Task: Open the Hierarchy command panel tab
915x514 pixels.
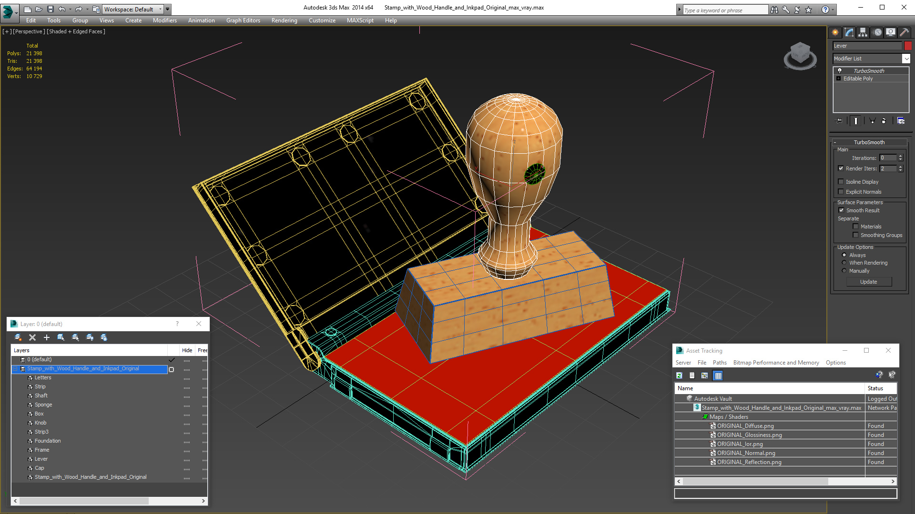Action: (x=863, y=32)
